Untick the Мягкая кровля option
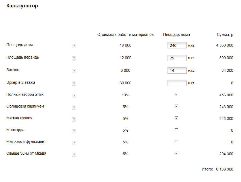 (176, 118)
